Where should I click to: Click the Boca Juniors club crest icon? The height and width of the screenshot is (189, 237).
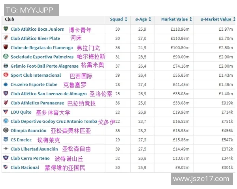[6, 29]
